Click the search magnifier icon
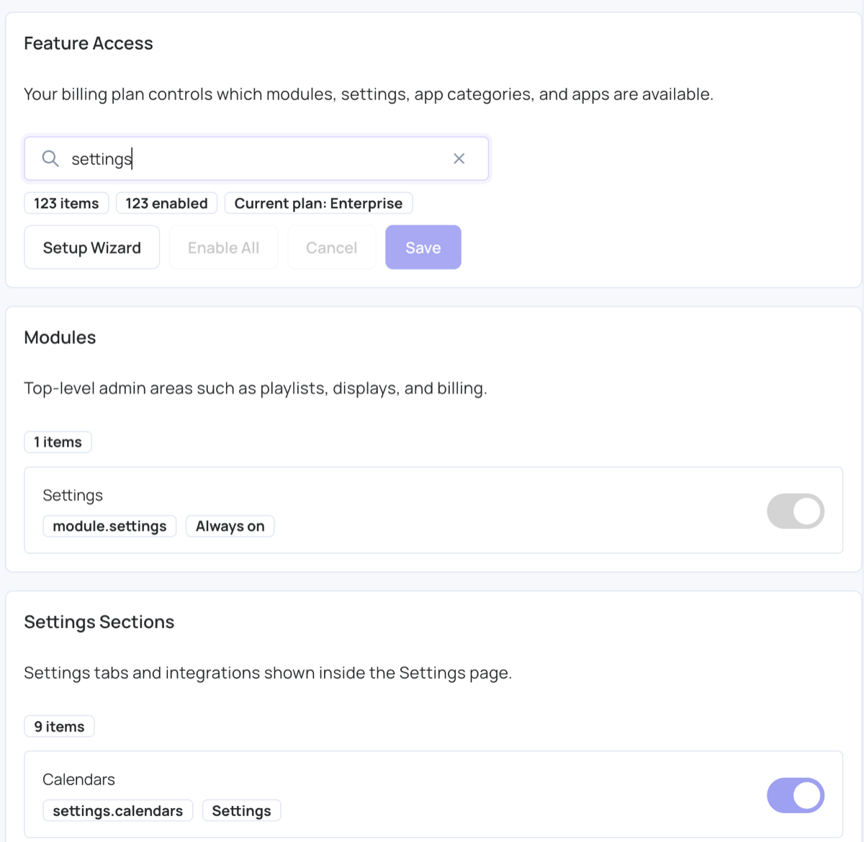Viewport: 864px width, 842px height. click(x=50, y=158)
